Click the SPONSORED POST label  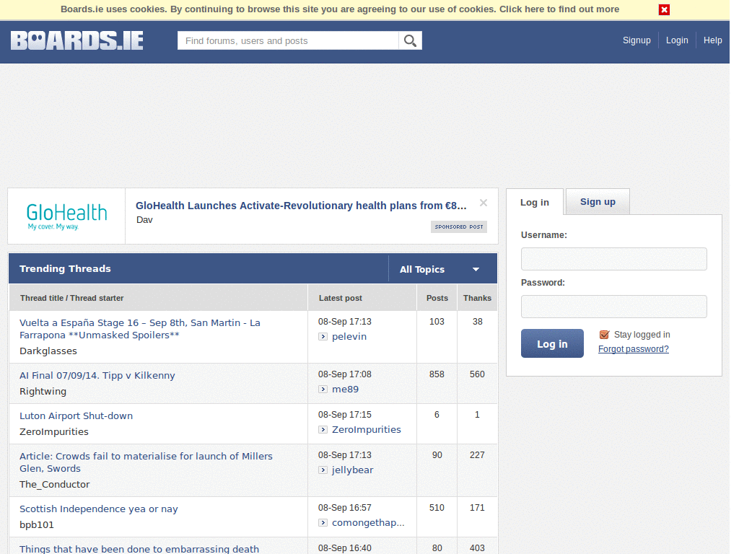[459, 227]
